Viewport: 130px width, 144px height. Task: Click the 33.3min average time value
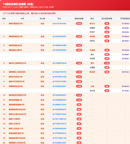[x=125, y=50]
